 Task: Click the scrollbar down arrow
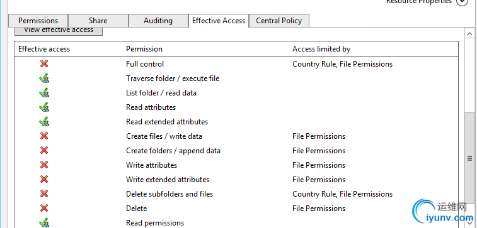click(469, 224)
